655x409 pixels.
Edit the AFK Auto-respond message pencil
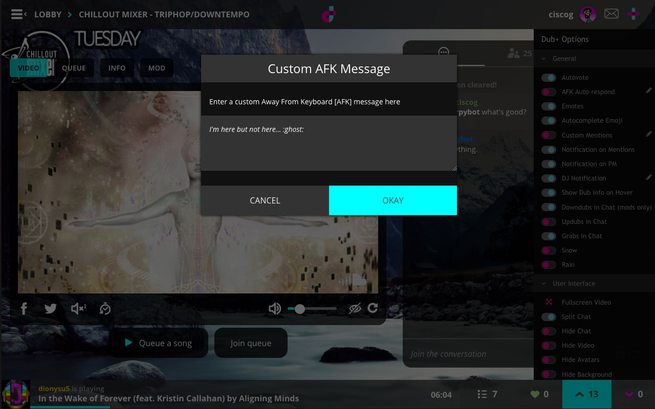pyautogui.click(x=649, y=90)
